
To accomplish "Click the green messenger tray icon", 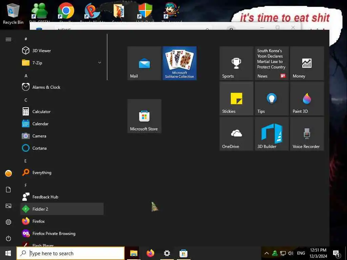I will (x=274, y=253).
